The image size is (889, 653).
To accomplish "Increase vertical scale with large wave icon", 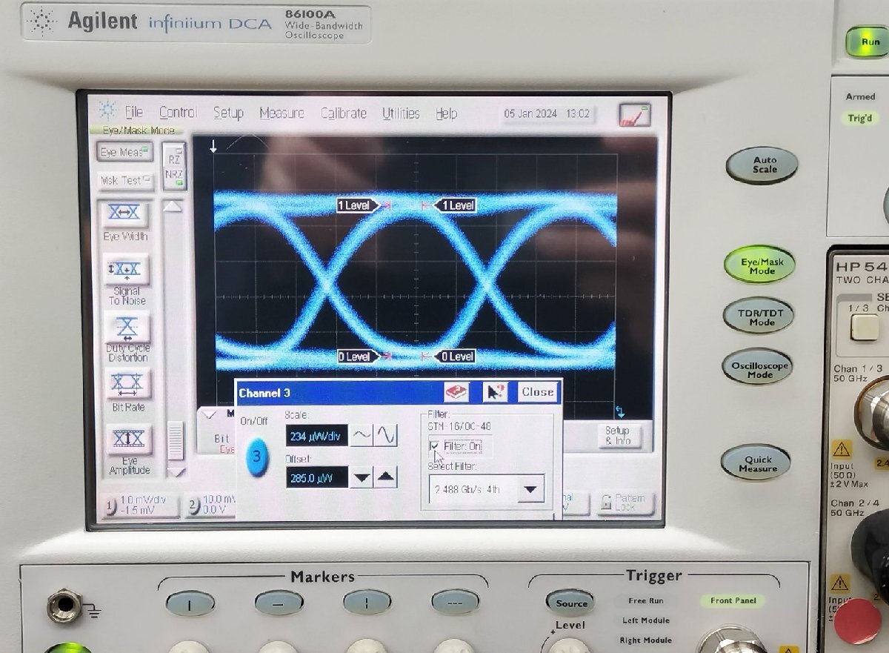I will click(386, 435).
